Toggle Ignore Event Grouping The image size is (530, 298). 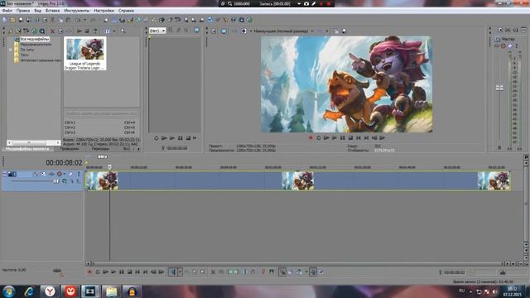(x=321, y=272)
